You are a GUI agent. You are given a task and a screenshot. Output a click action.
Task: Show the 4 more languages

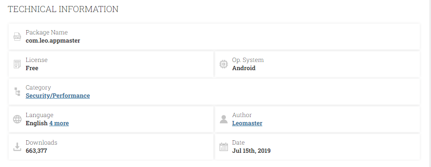click(59, 123)
